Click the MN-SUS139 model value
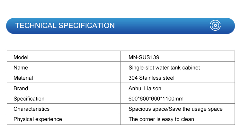 click(144, 57)
